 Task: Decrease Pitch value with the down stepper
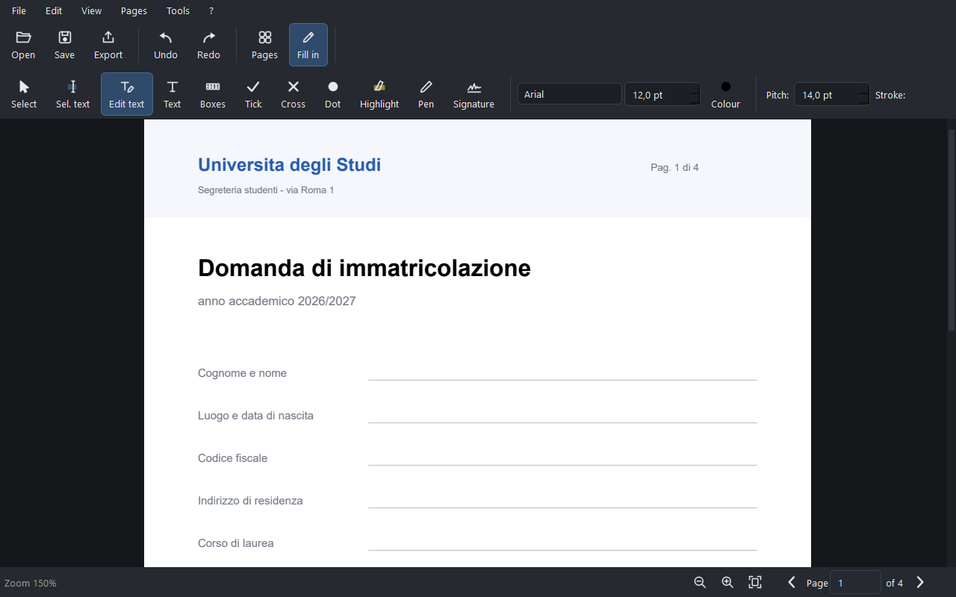tap(864, 100)
